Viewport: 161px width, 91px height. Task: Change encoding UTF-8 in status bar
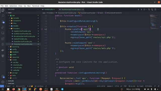tap(117, 86)
